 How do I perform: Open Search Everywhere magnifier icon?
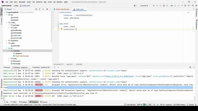click(193, 6)
